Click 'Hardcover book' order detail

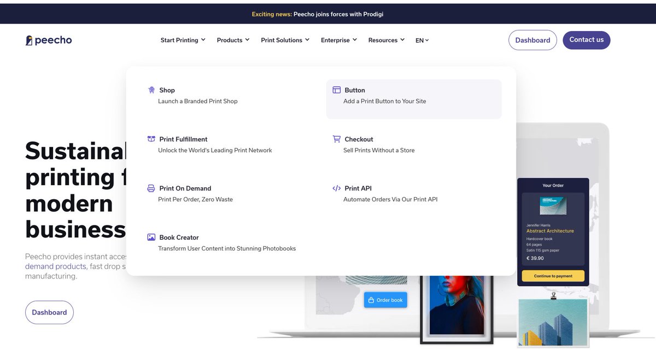(x=539, y=239)
